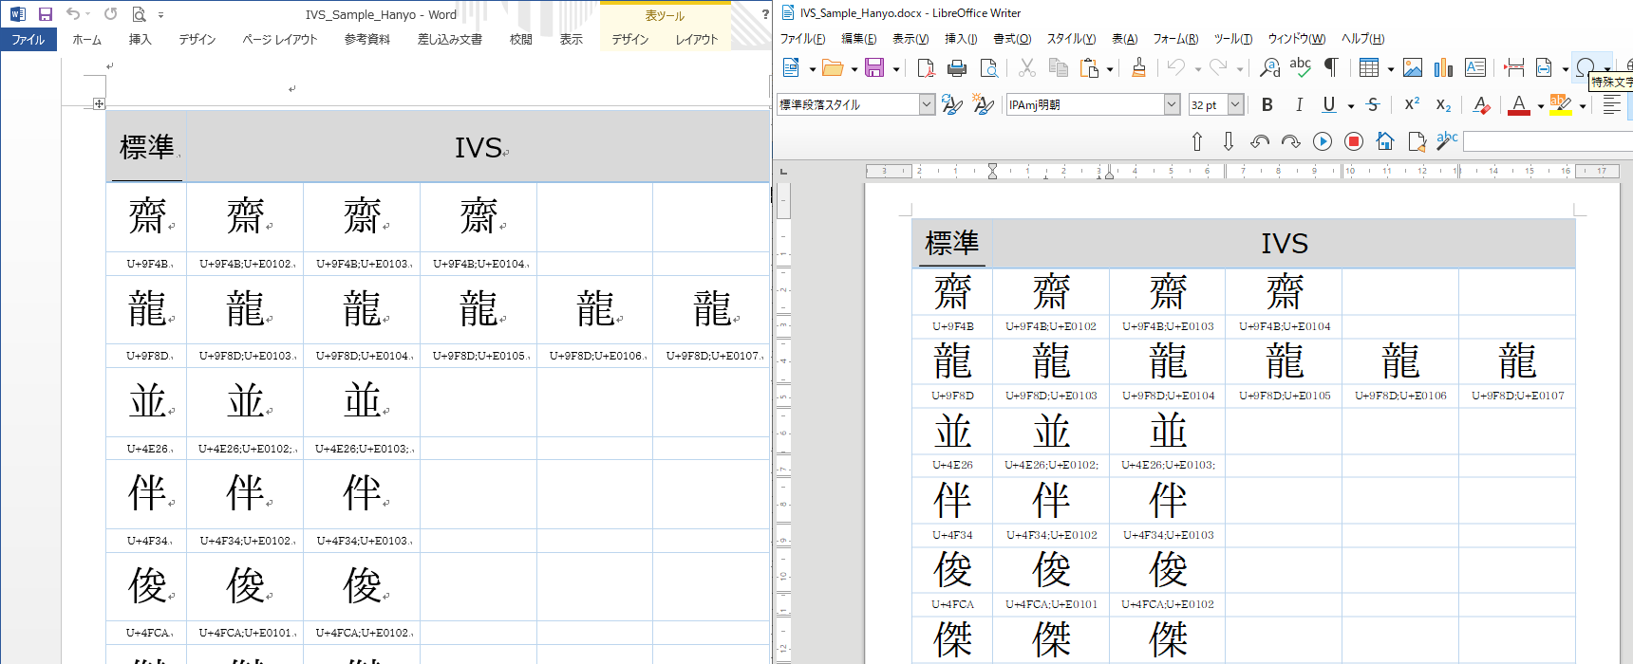Toggle Underline formatting in Writer
Viewport: 1633px width, 664px height.
[1329, 104]
